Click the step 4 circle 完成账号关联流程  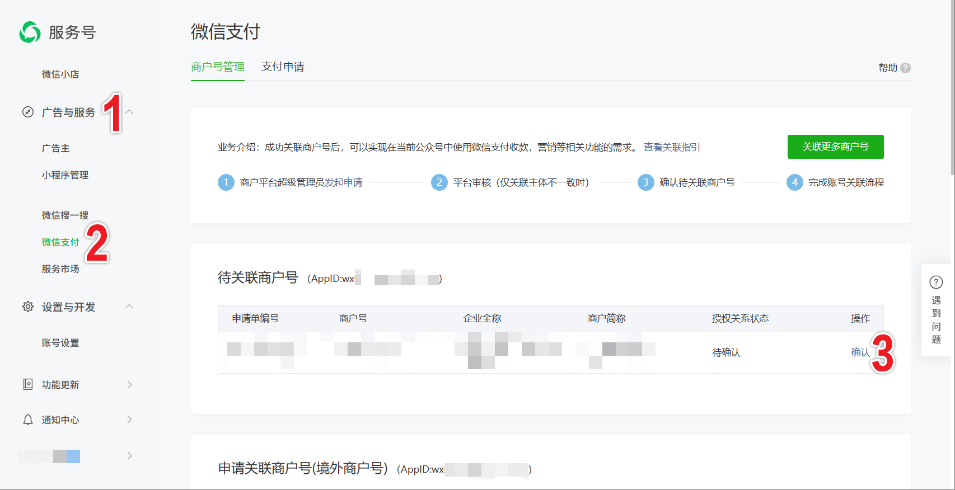click(x=795, y=182)
